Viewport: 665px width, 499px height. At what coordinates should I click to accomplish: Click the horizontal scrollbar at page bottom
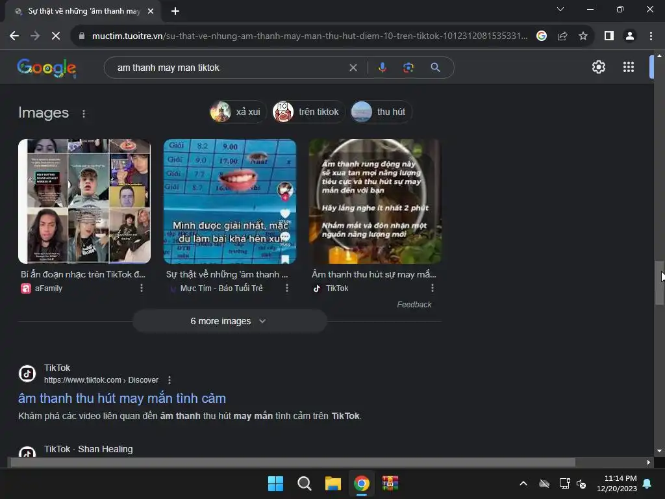pos(293,462)
